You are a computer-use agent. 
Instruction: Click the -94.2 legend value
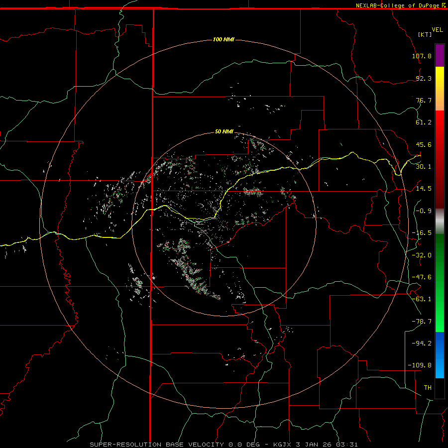[422, 343]
